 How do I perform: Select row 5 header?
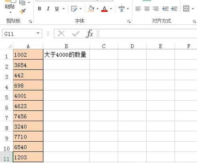[6, 95]
